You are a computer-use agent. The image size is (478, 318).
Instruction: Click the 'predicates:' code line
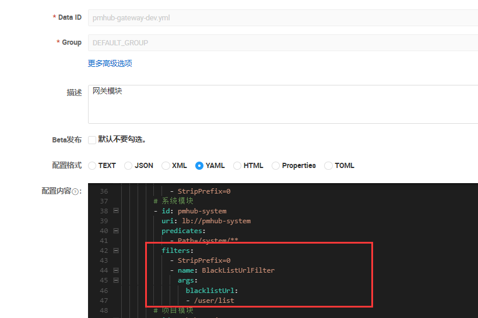[184, 231]
